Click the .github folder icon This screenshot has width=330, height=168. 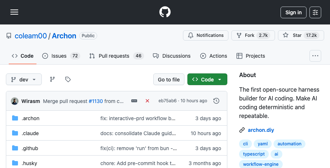pyautogui.click(x=15, y=148)
